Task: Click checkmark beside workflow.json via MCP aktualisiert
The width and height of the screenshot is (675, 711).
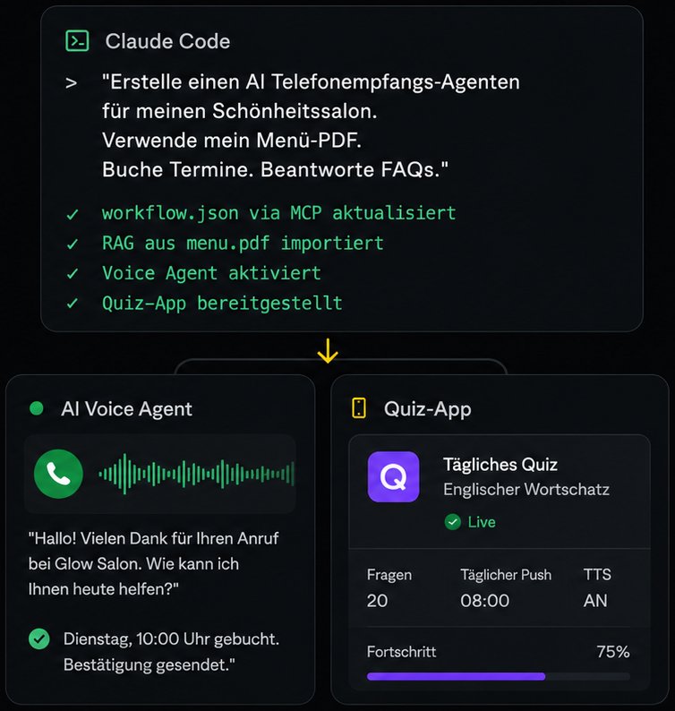Action: [x=73, y=214]
